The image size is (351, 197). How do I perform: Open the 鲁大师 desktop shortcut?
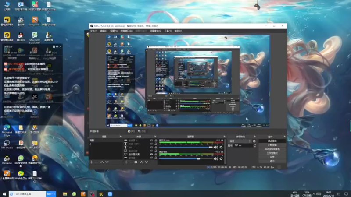coord(21,21)
